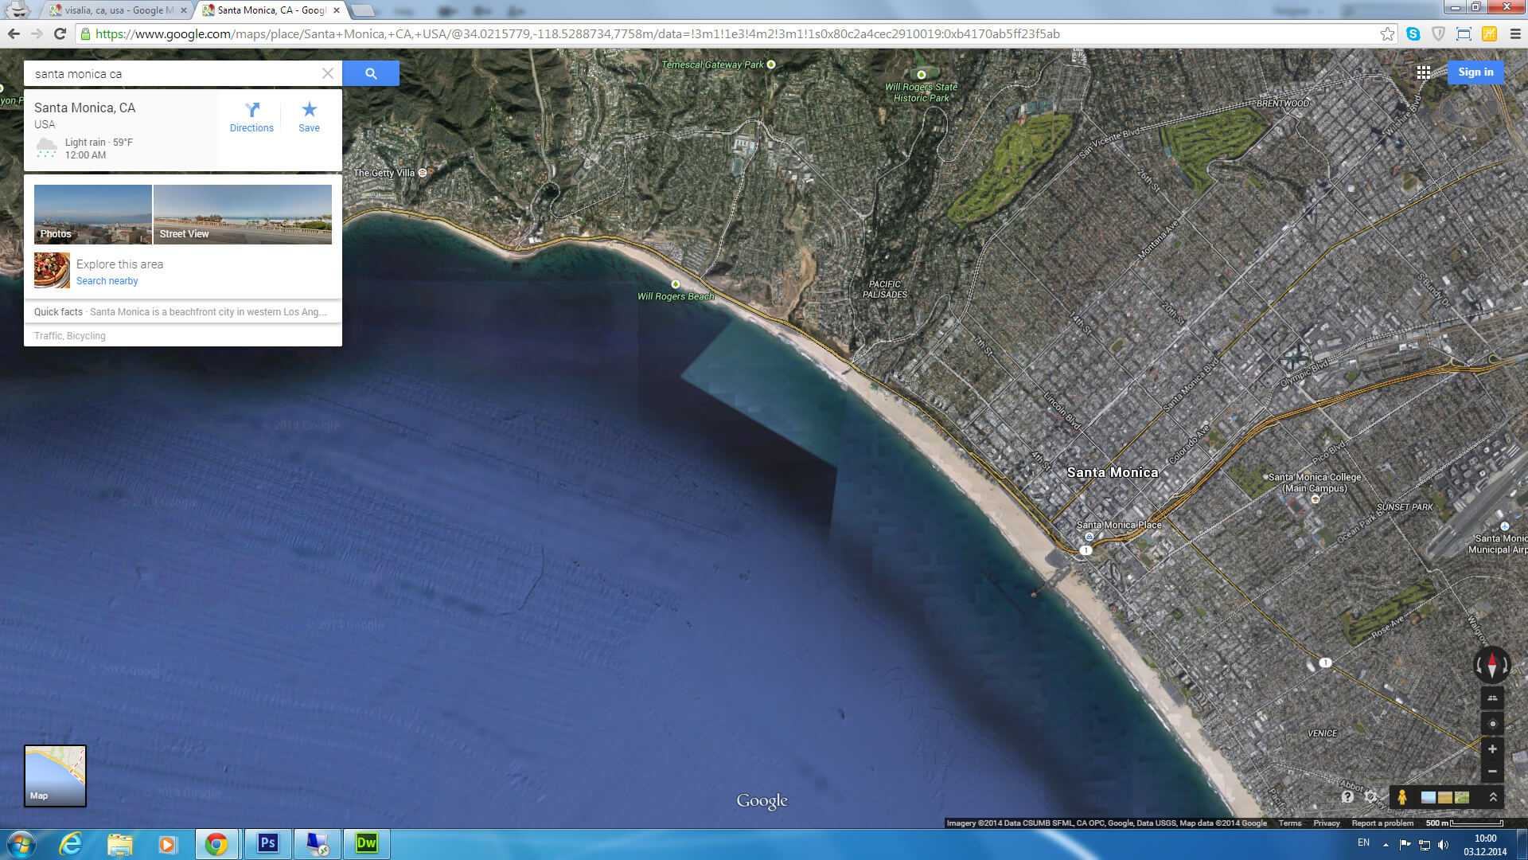Toggle tilt view button below compass
Image resolution: width=1528 pixels, height=860 pixels.
coord(1492,698)
